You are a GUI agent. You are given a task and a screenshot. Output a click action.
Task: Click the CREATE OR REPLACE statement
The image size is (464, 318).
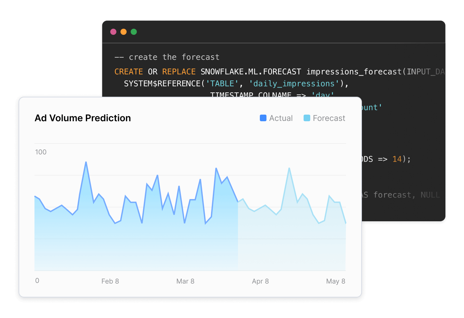(154, 72)
